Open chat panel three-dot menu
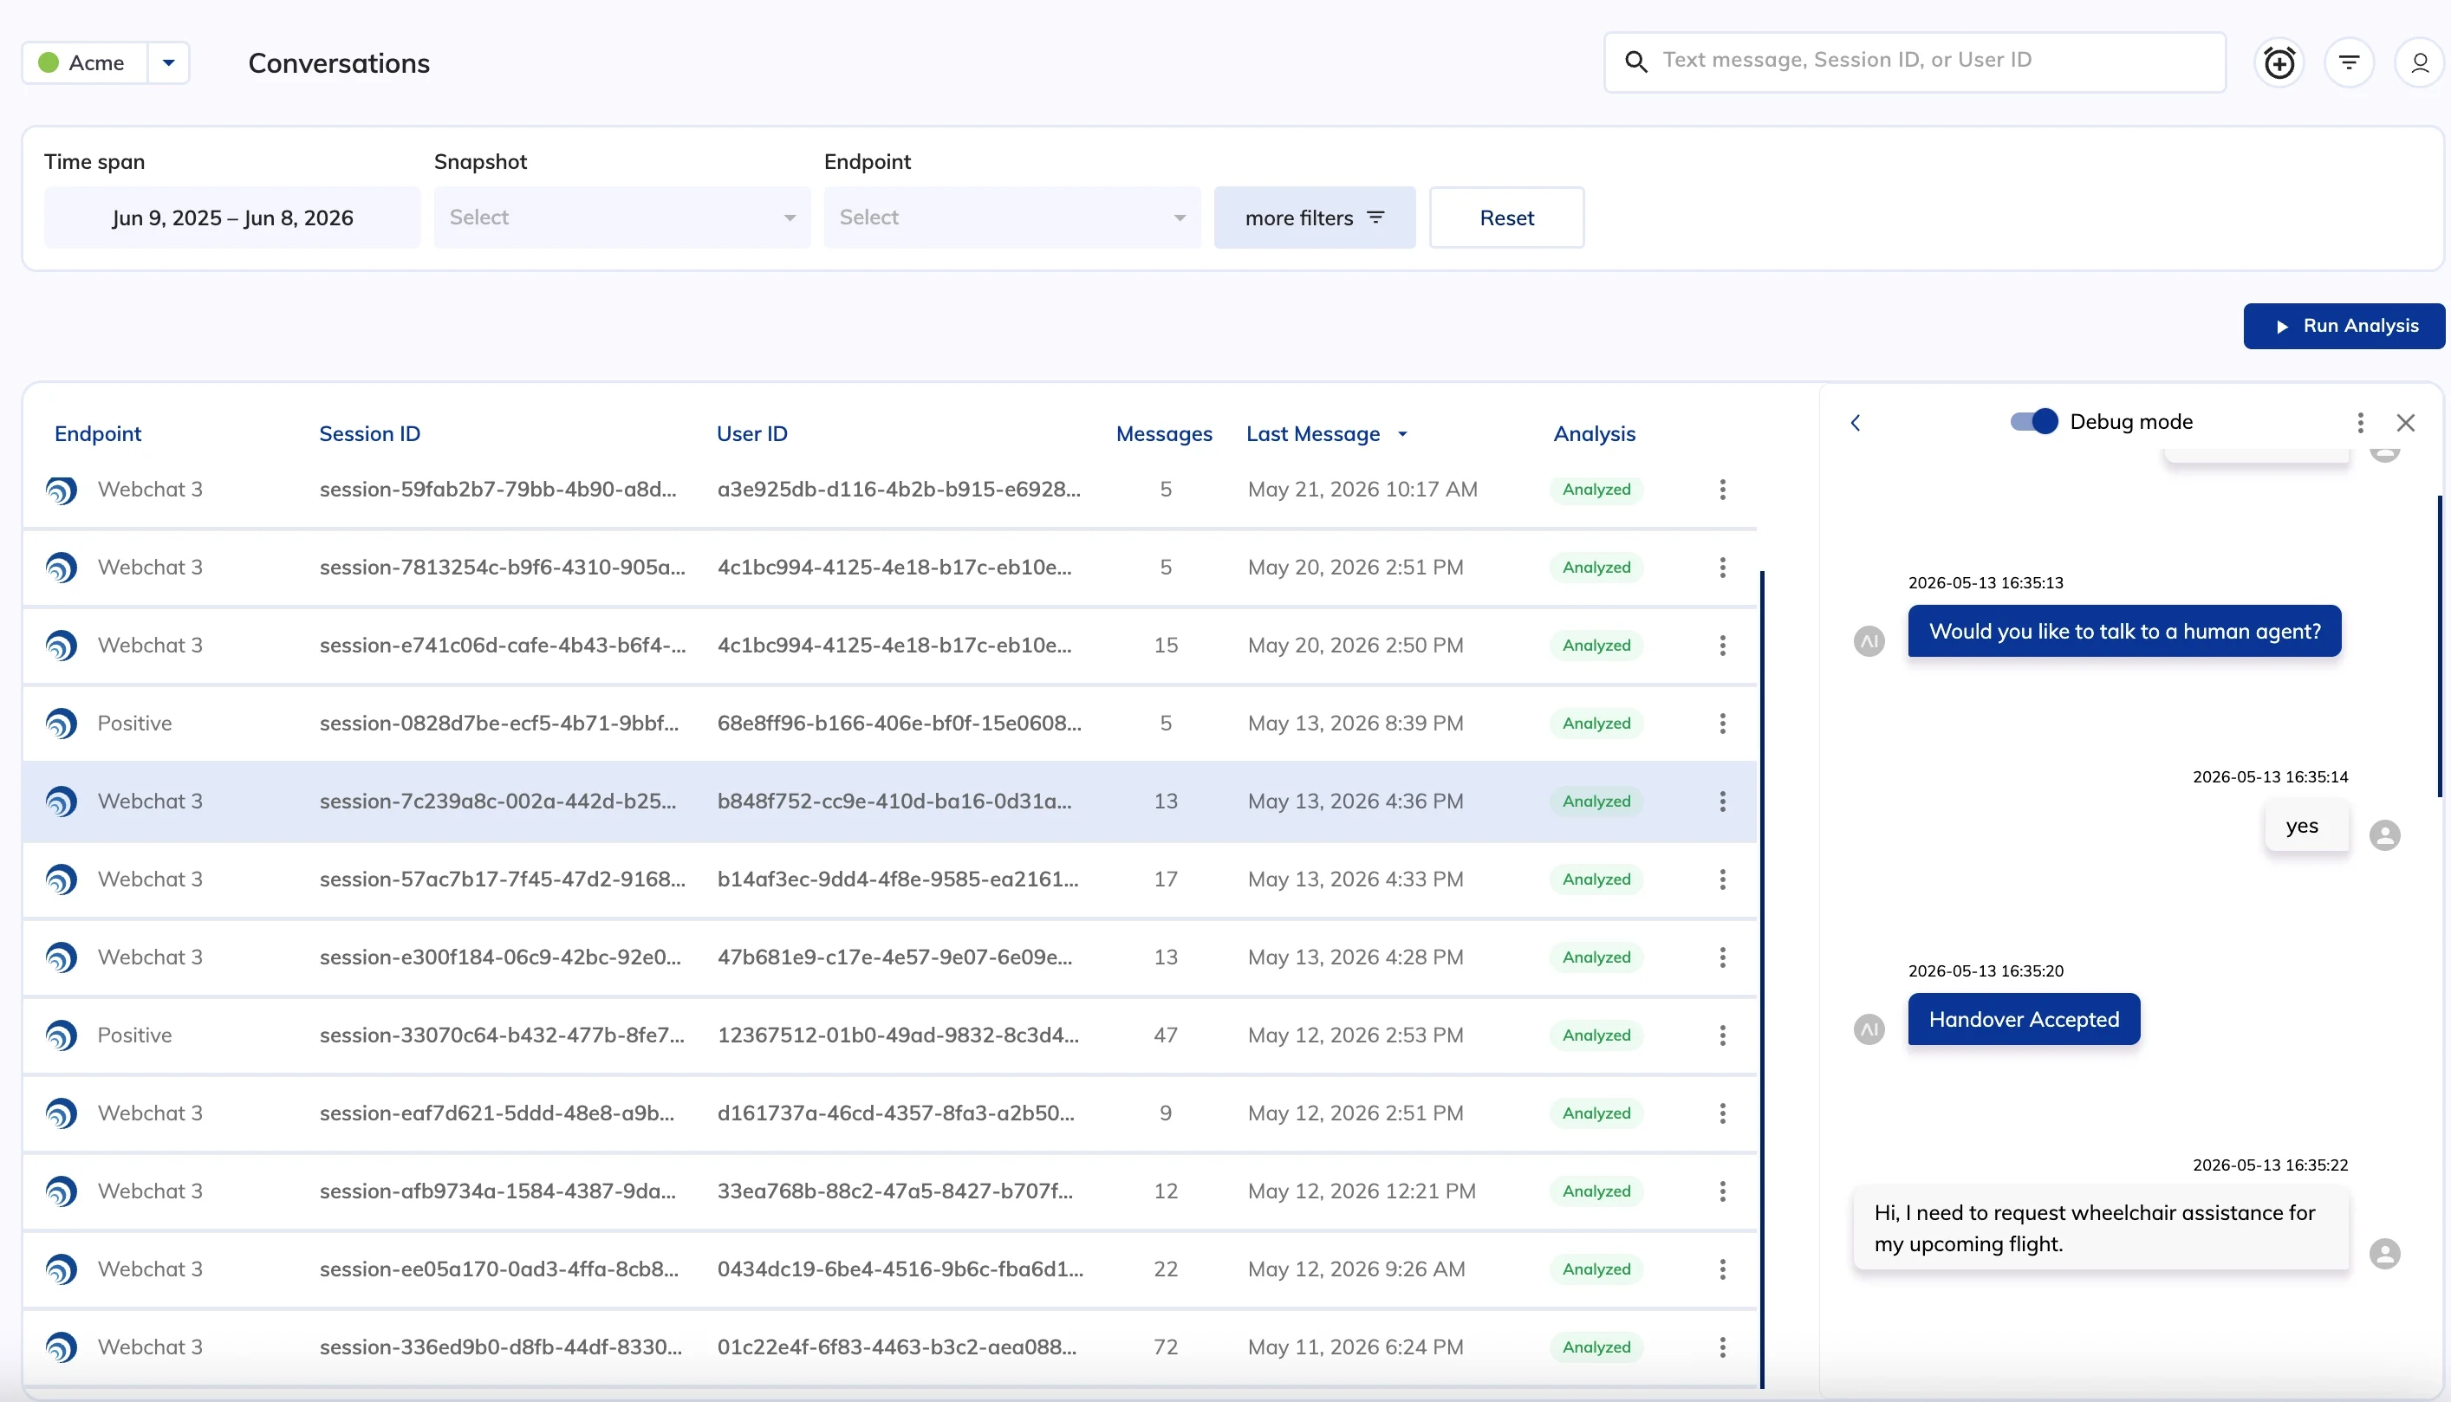 click(x=2361, y=423)
